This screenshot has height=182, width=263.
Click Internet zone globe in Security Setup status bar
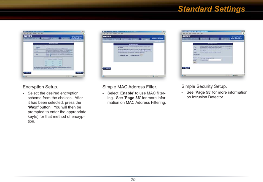point(233,76)
